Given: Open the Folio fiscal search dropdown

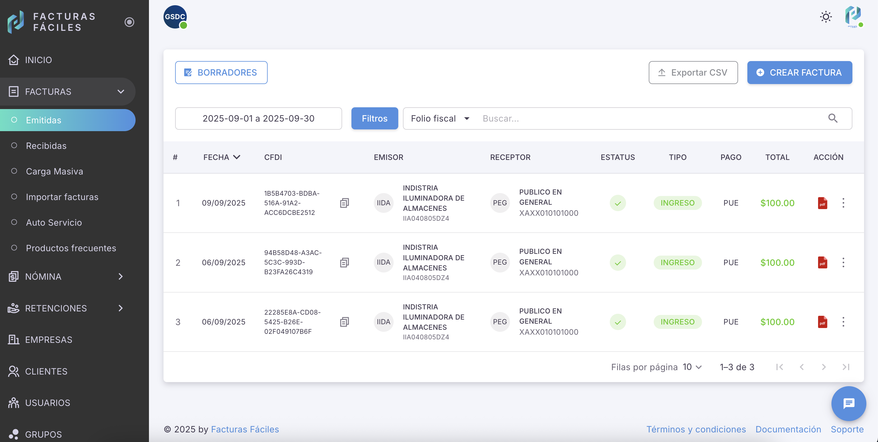Looking at the screenshot, I should click(440, 119).
